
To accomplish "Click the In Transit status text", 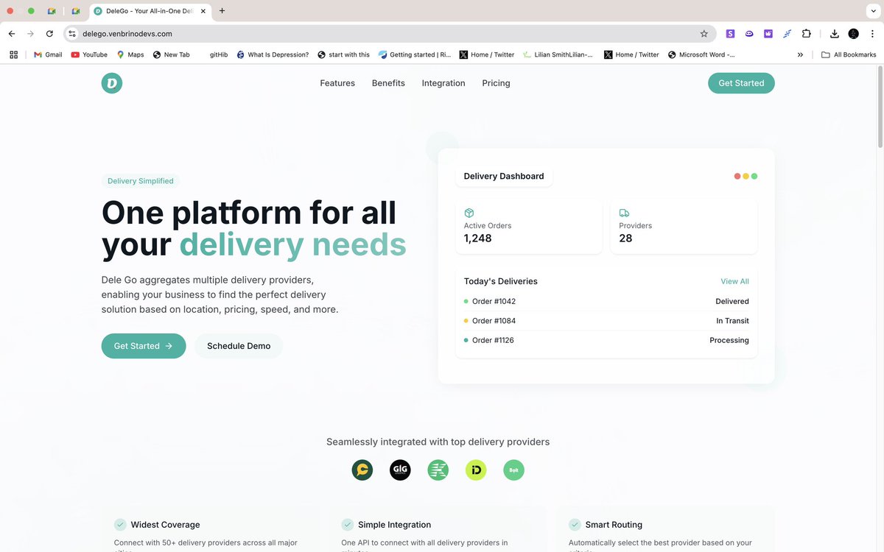I will (732, 321).
